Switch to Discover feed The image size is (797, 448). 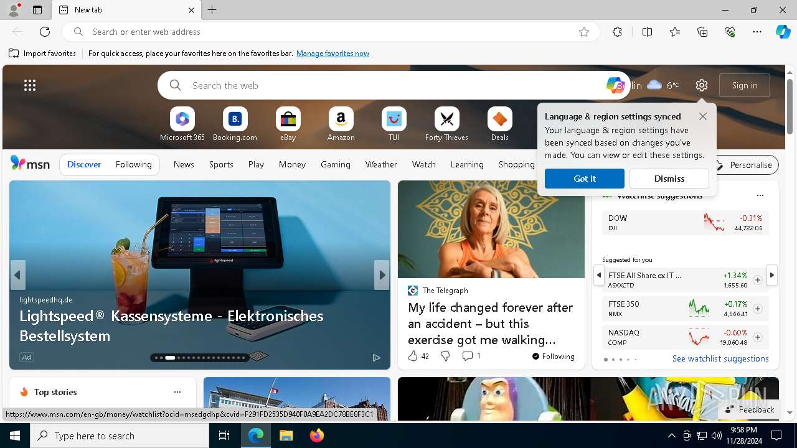point(84,164)
